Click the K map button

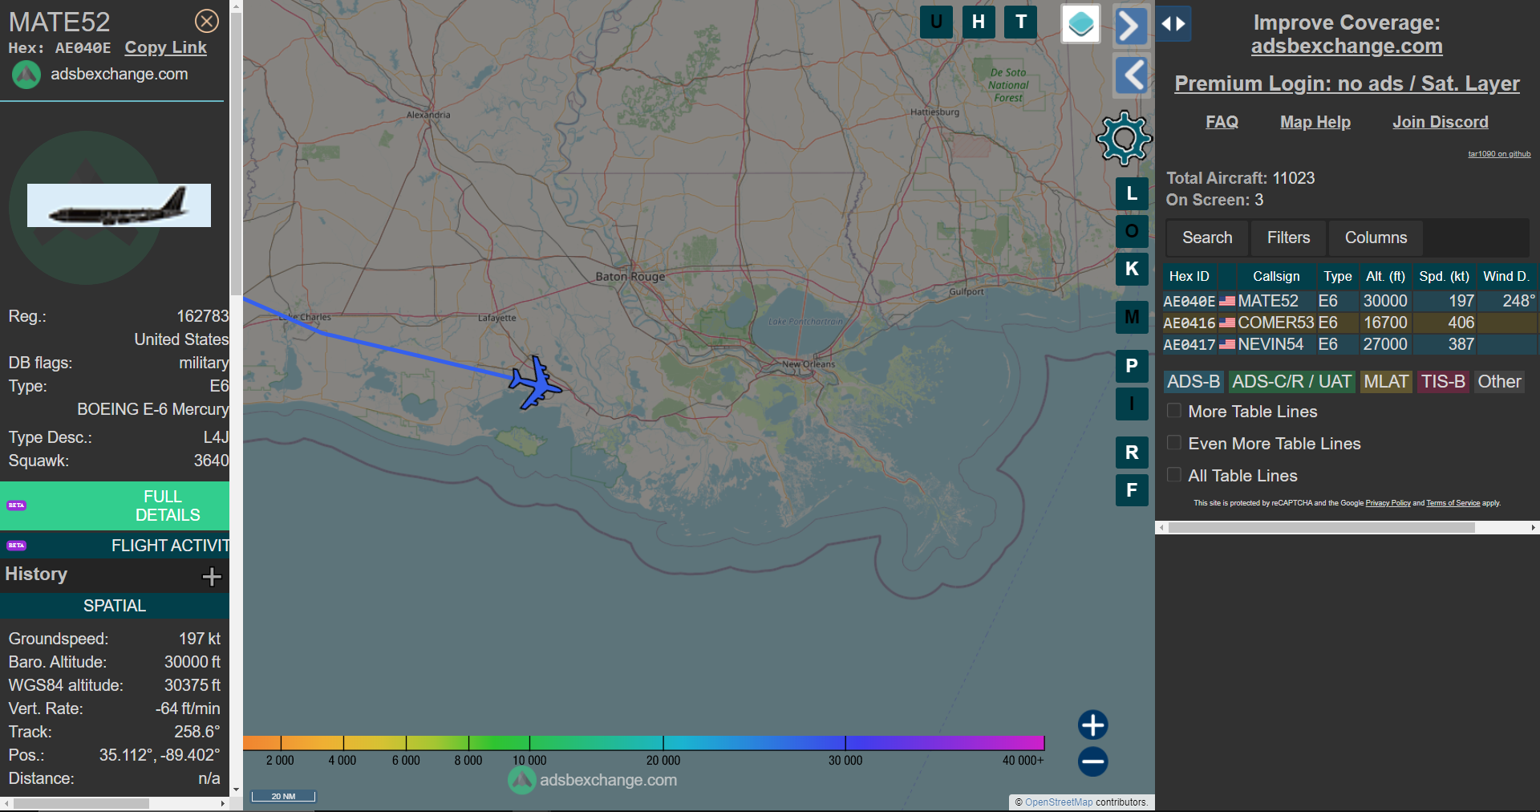1132,269
